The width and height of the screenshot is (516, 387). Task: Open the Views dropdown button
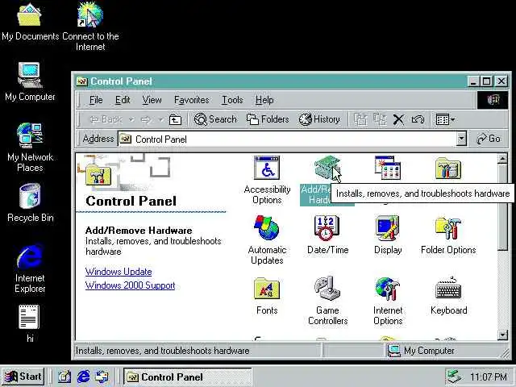445,119
